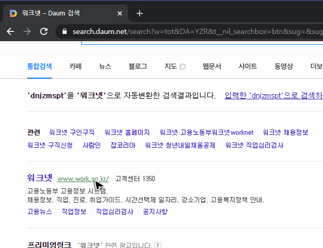Screen dimensions: 323x248
Task: Click related search 워크넷 홈페이지
Action: pyautogui.click(x=127, y=132)
